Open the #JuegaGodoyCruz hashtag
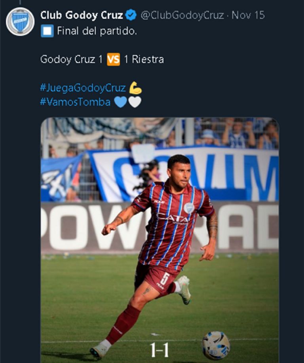This screenshot has height=363, width=304. pos(83,87)
